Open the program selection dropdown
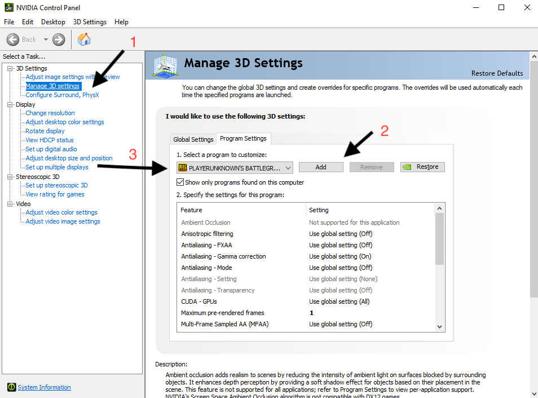The height and width of the screenshot is (398, 538). [x=288, y=168]
